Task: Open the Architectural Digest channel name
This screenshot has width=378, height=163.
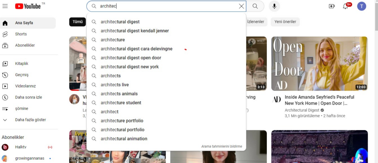Action: pos(302,110)
